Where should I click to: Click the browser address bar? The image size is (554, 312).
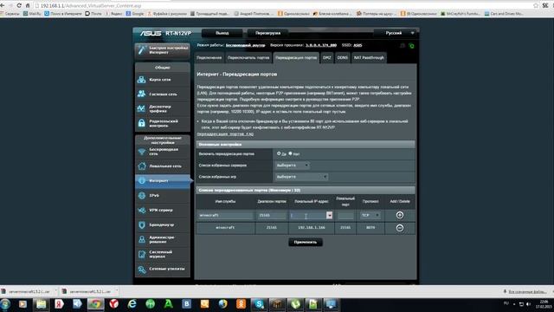283,6
